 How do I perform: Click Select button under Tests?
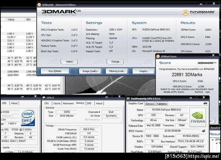click(x=70, y=62)
